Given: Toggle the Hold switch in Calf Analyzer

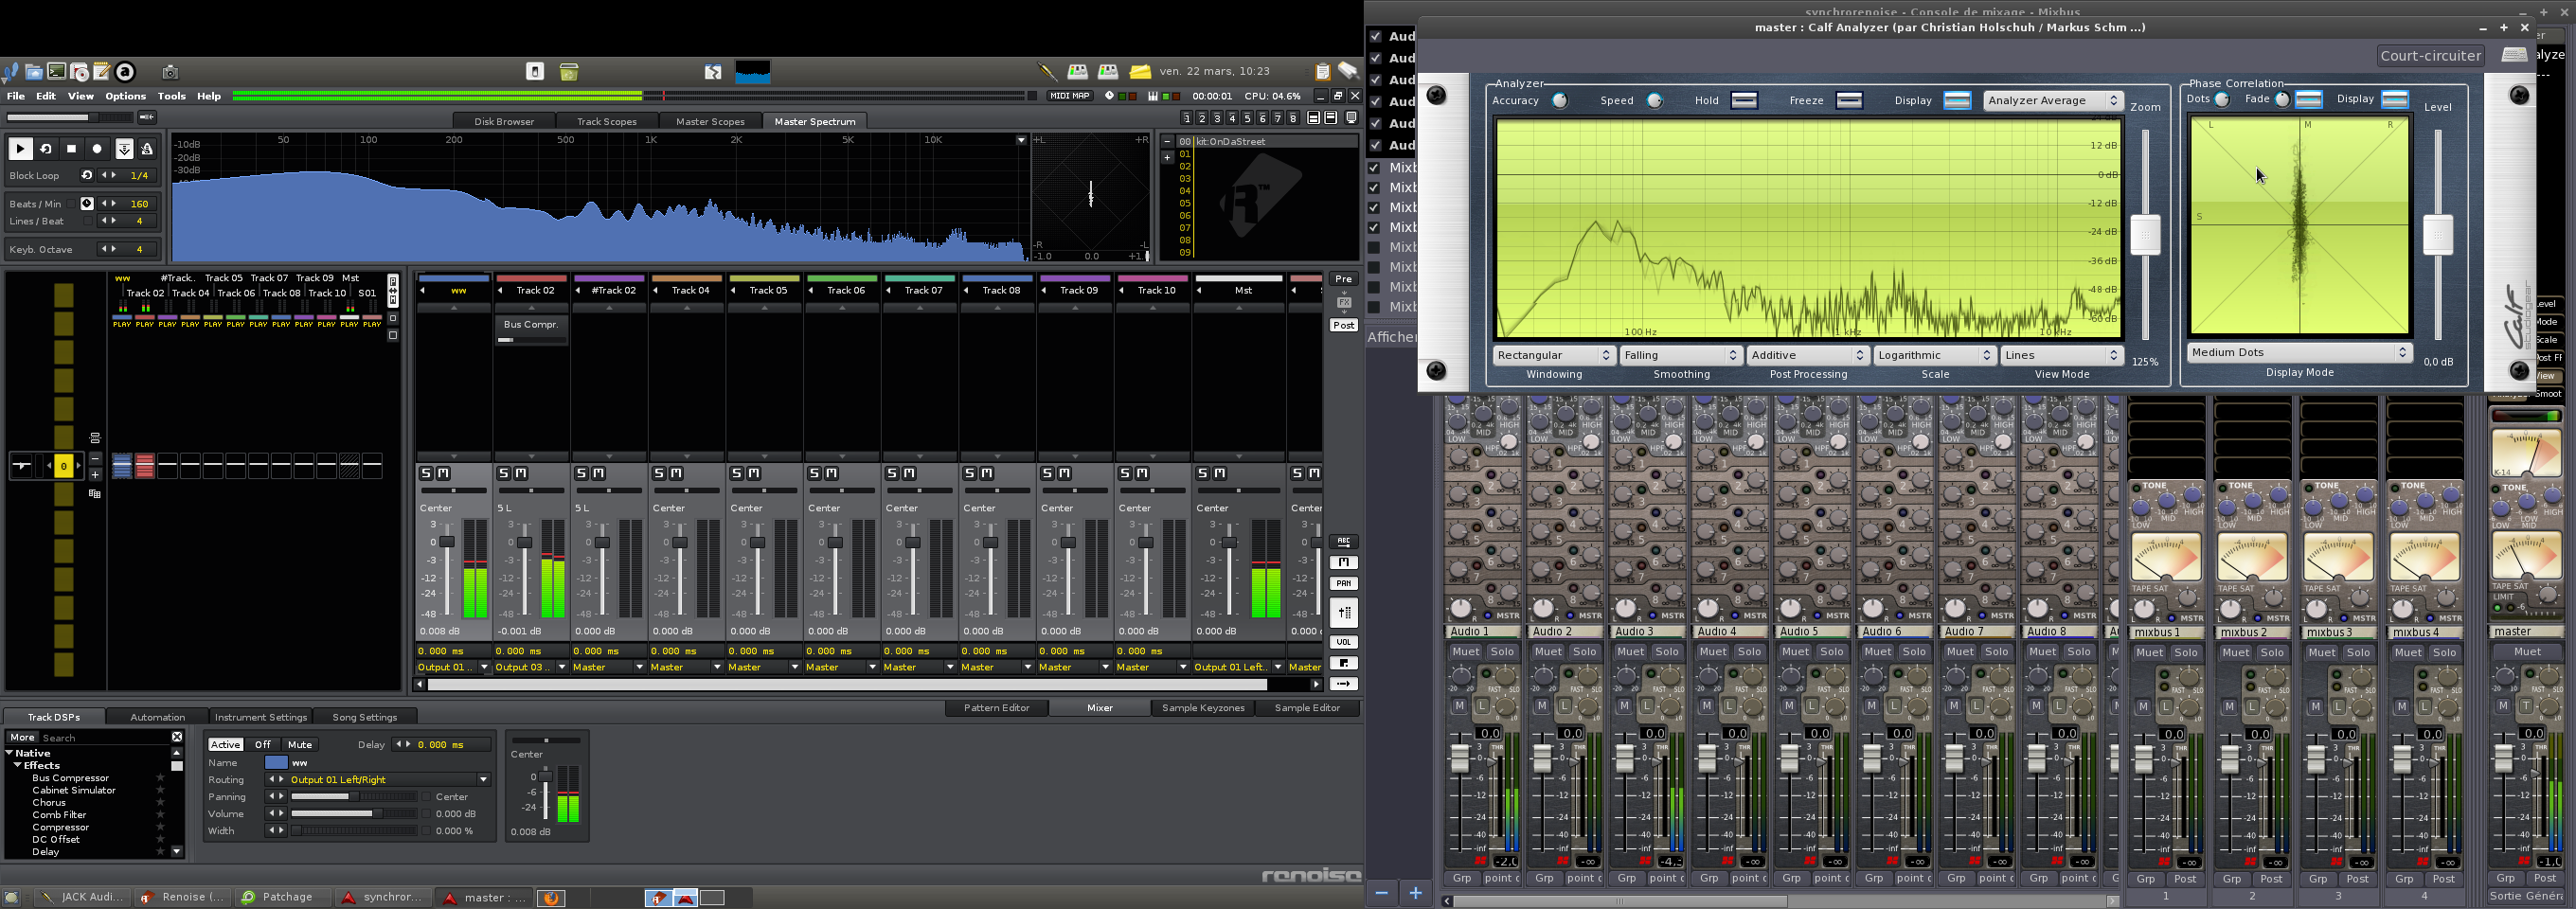Looking at the screenshot, I should click(1744, 100).
